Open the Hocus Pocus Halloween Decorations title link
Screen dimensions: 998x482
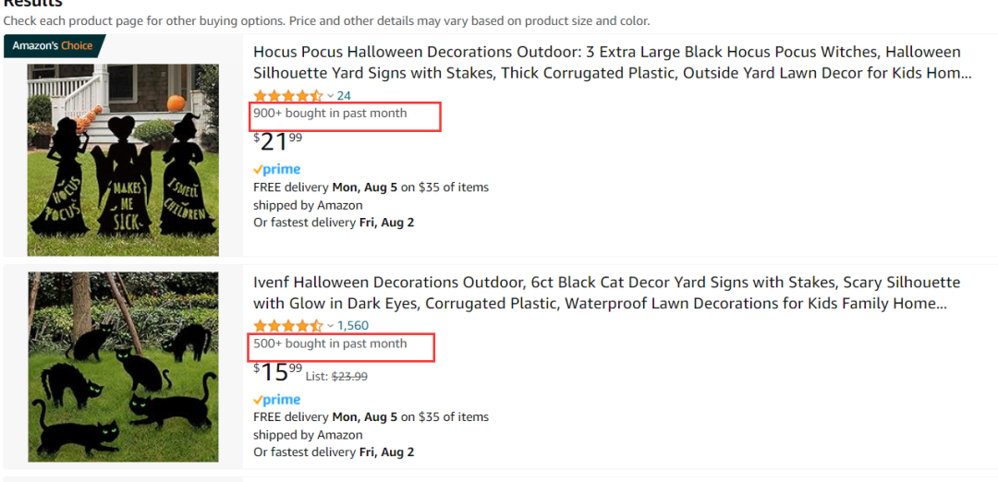click(x=613, y=62)
